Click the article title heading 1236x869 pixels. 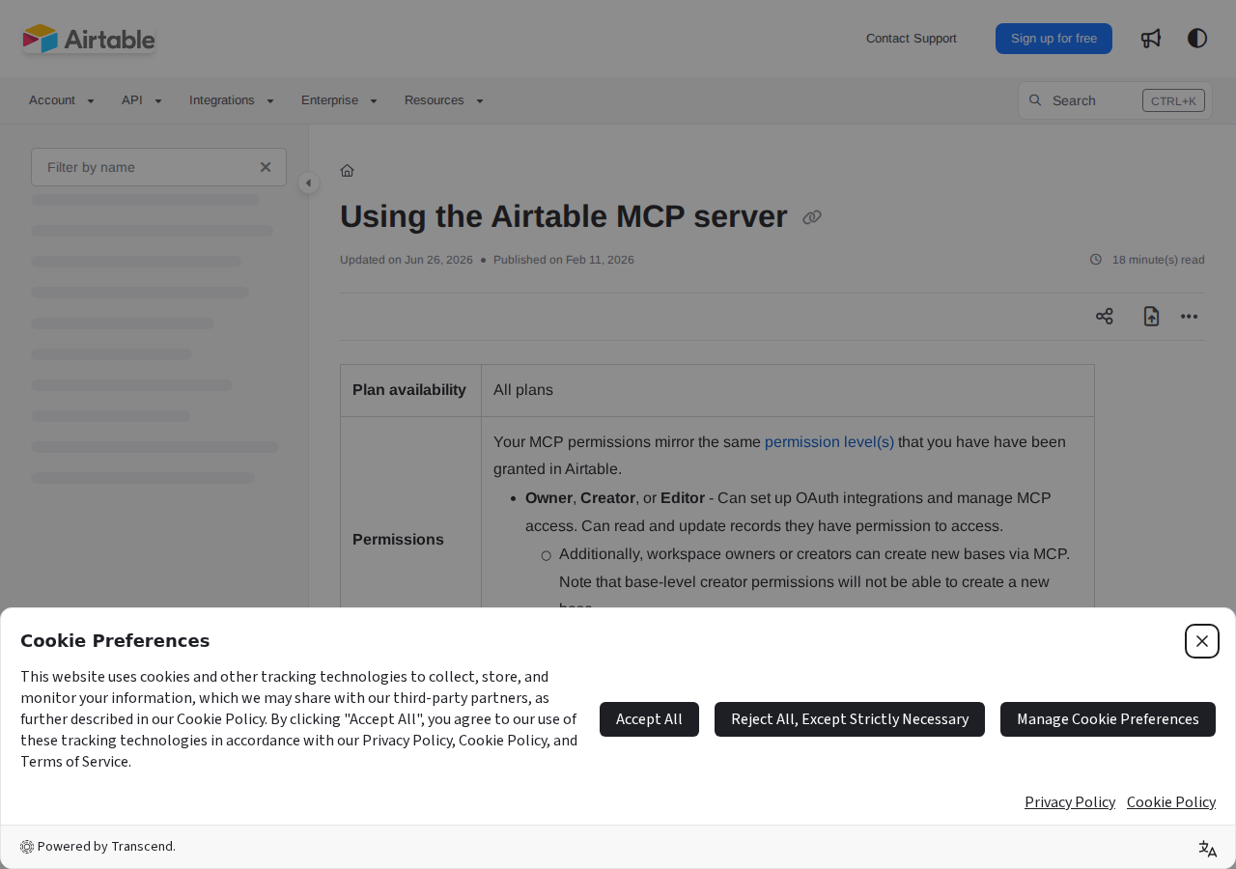[x=564, y=216]
